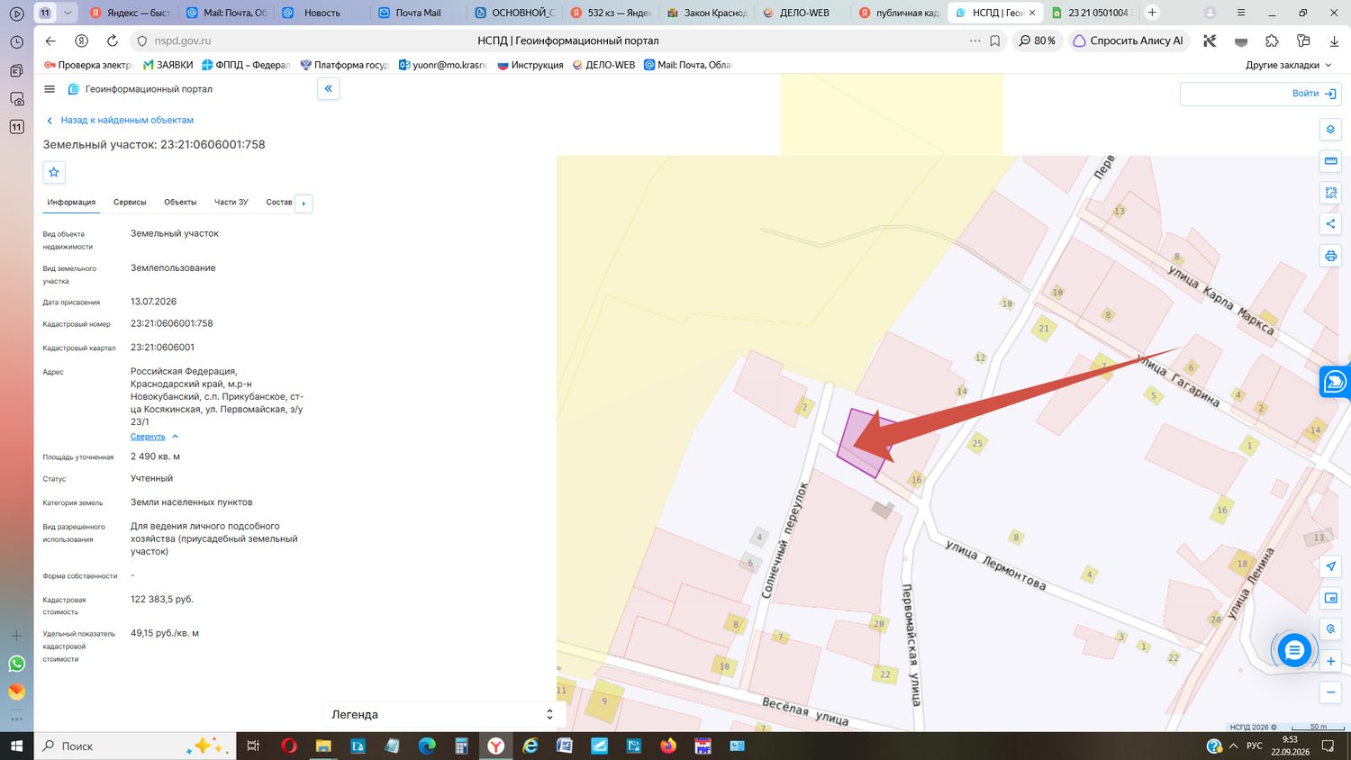Switch to the Объекты tab

(x=180, y=203)
